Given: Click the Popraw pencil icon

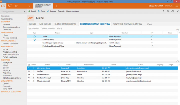Looking at the screenshot, I should click(48, 11).
